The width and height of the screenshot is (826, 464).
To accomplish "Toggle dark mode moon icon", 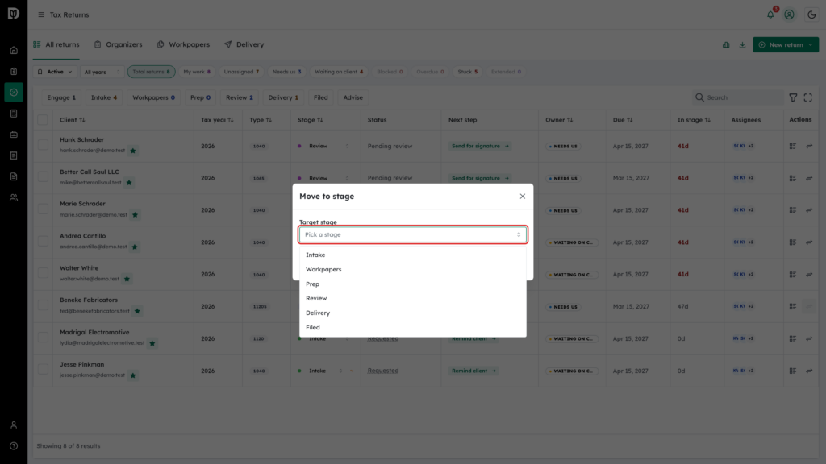I will click(811, 14).
